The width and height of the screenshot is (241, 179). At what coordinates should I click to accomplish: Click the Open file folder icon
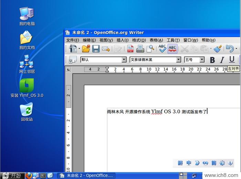pyautogui.click(x=86, y=49)
